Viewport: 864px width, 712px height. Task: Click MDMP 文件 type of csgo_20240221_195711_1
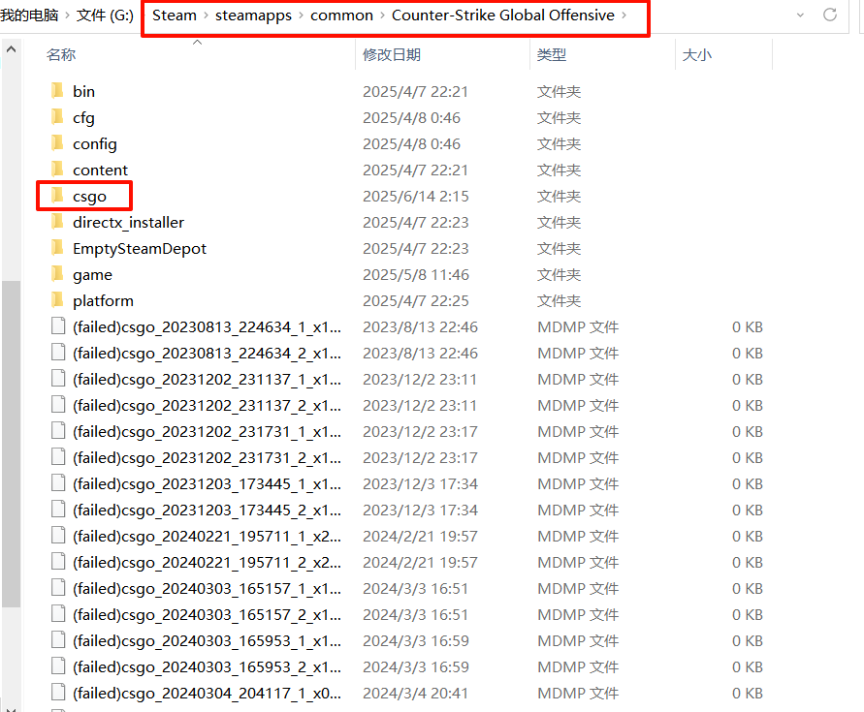coord(578,536)
